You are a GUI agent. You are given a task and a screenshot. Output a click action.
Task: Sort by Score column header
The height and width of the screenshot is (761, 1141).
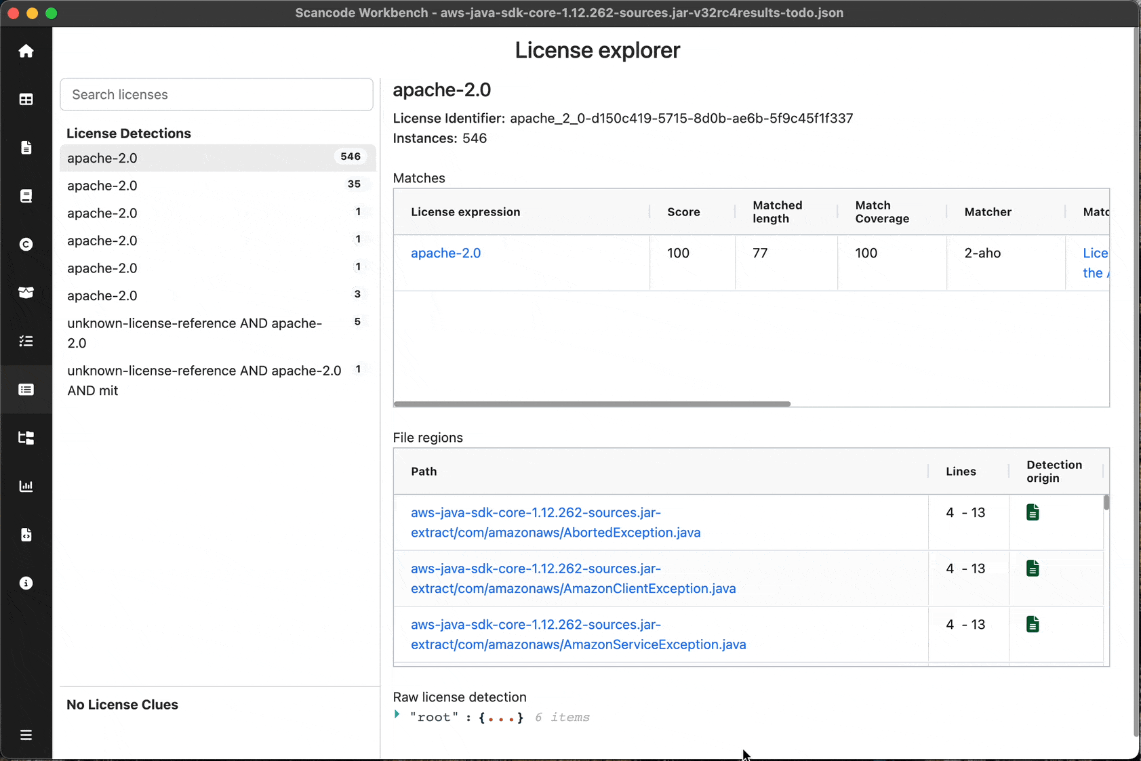(683, 212)
